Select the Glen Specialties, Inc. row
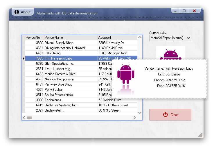The height and width of the screenshot is (148, 212). click(x=69, y=64)
